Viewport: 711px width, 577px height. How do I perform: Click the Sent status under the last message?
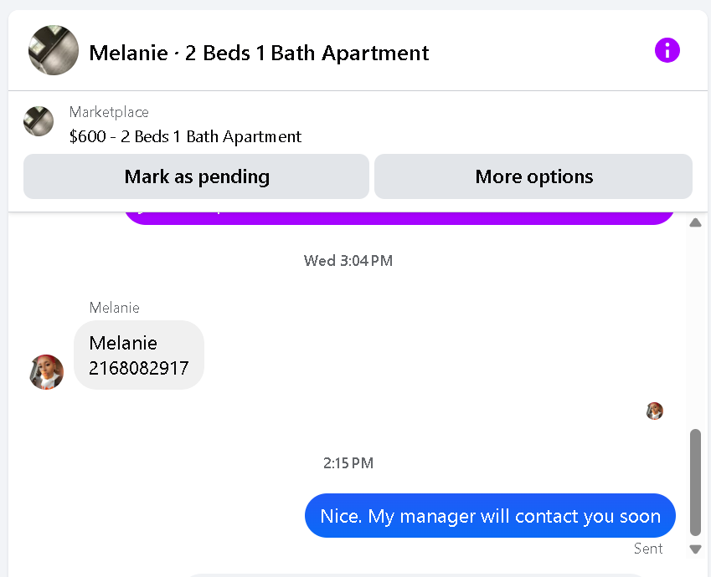(x=648, y=549)
